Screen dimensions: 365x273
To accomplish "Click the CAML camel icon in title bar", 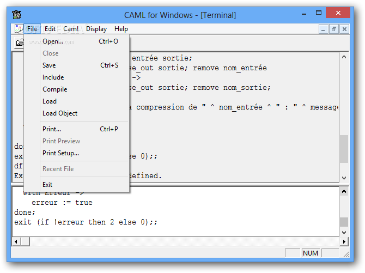I will tap(16, 15).
